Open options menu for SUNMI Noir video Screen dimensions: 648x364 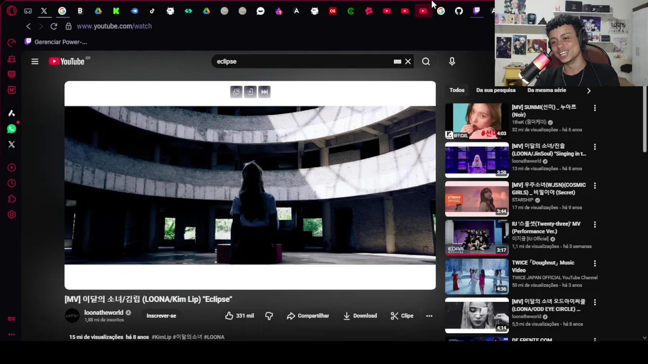tap(595, 108)
